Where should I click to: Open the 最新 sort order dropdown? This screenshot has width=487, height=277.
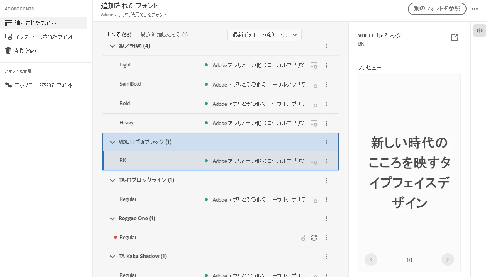(x=265, y=35)
